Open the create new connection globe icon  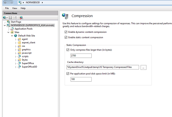tap(4, 18)
